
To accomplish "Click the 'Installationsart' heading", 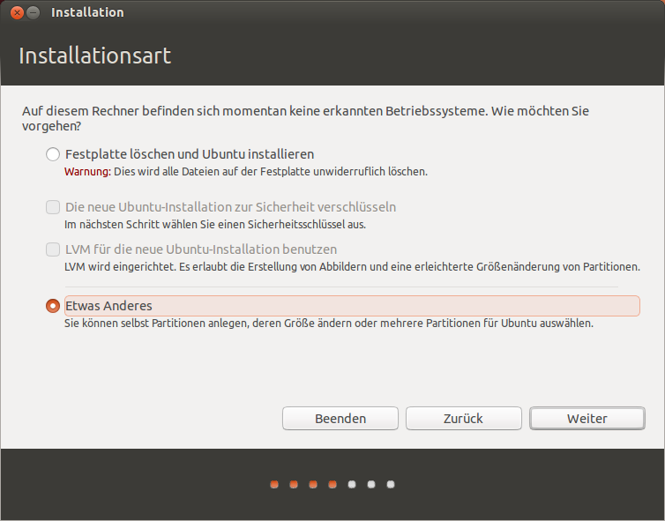I will (x=95, y=56).
